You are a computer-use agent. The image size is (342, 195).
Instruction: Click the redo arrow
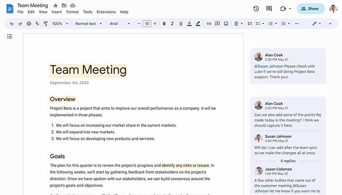point(20,24)
